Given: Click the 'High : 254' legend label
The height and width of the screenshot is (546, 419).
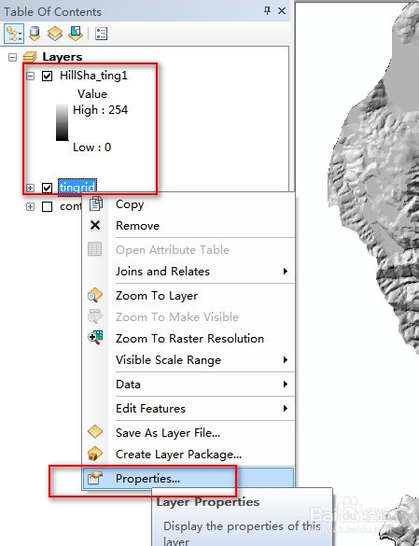Looking at the screenshot, I should click(100, 110).
